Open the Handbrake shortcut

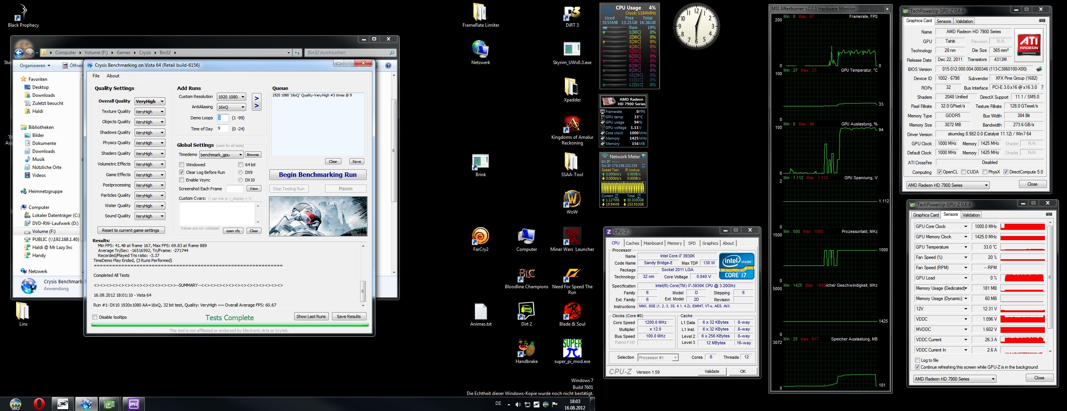point(527,351)
